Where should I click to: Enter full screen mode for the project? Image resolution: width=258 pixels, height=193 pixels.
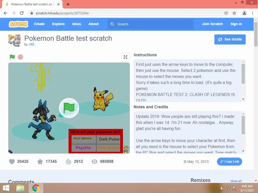[x=125, y=57]
